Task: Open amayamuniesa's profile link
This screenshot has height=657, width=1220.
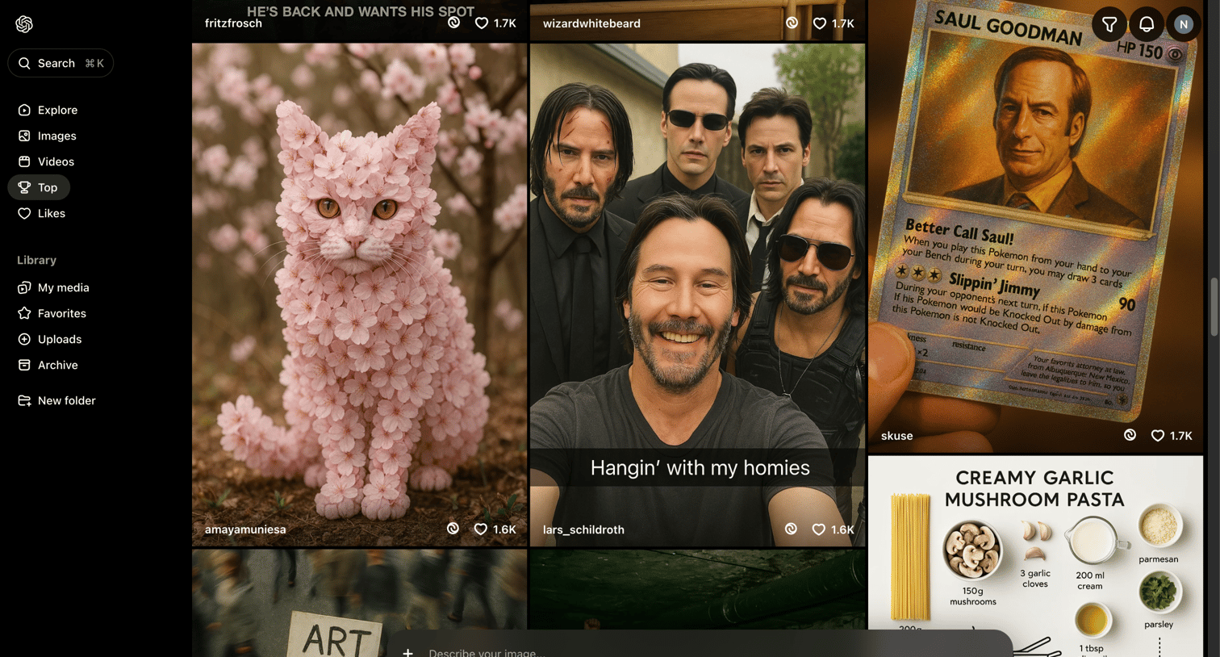Action: 245,529
